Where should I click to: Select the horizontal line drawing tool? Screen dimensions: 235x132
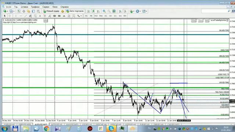(x=21, y=16)
